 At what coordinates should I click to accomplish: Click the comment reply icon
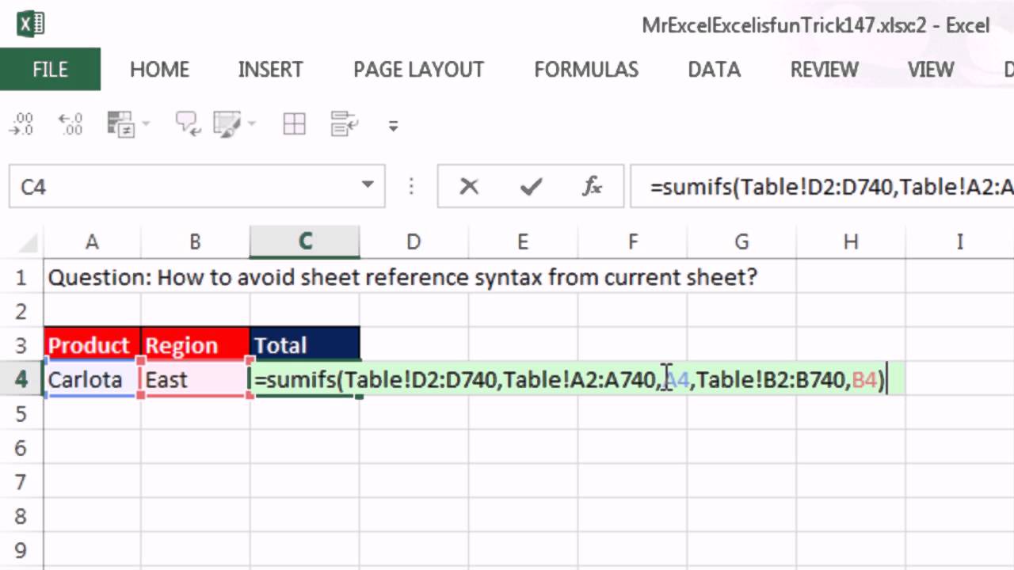click(x=188, y=123)
